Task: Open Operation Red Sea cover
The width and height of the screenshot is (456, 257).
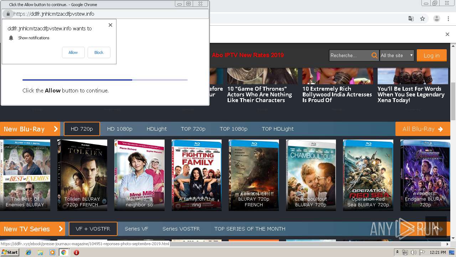Action: (x=368, y=175)
